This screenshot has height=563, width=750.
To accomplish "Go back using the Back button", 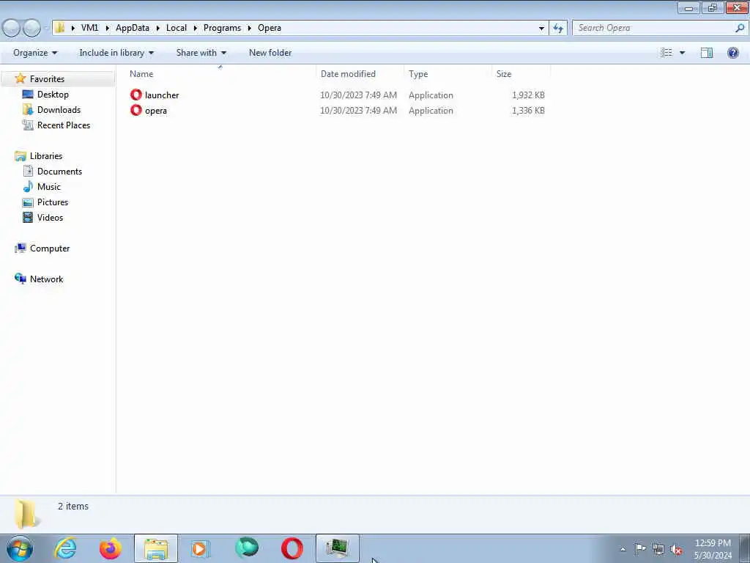I will click(x=11, y=28).
